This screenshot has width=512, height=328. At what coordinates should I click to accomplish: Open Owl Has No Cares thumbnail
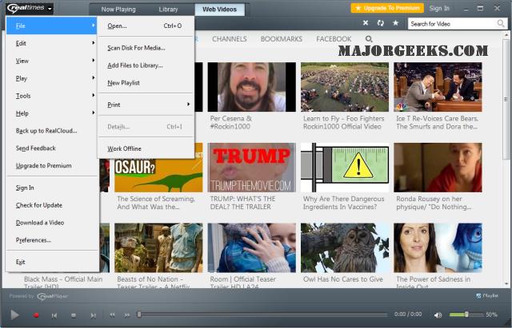[x=345, y=248]
